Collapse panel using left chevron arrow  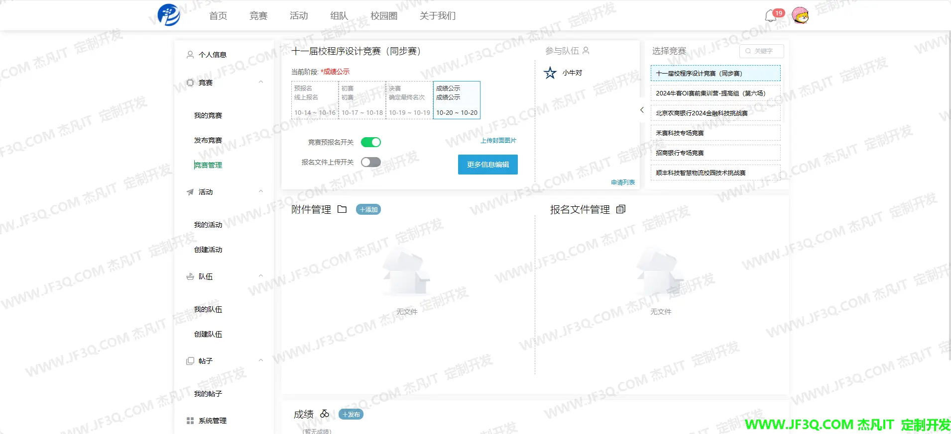642,110
